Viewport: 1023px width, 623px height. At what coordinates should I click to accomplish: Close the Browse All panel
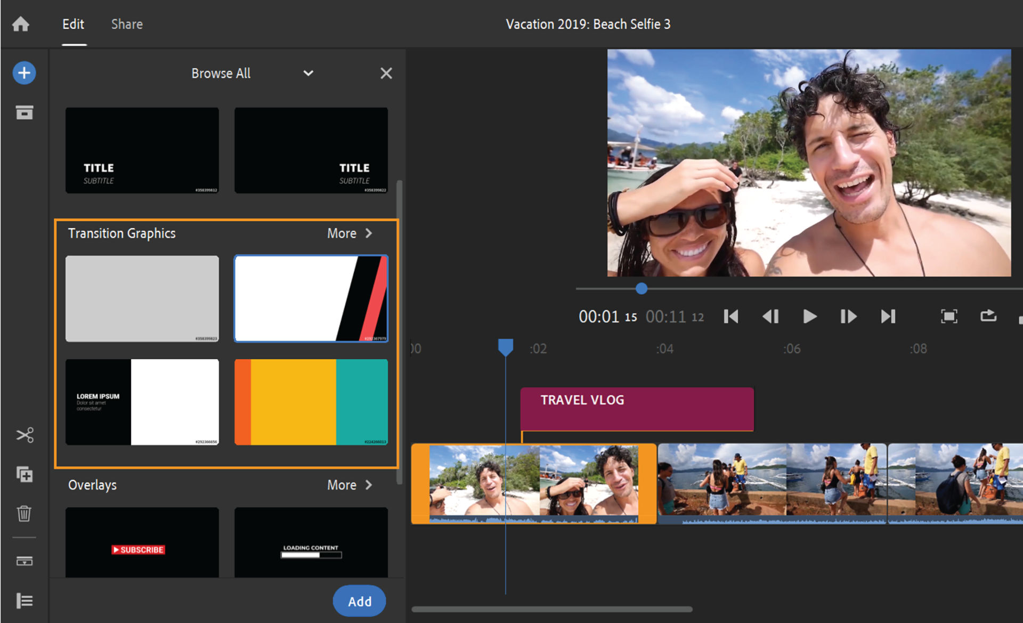pos(386,74)
